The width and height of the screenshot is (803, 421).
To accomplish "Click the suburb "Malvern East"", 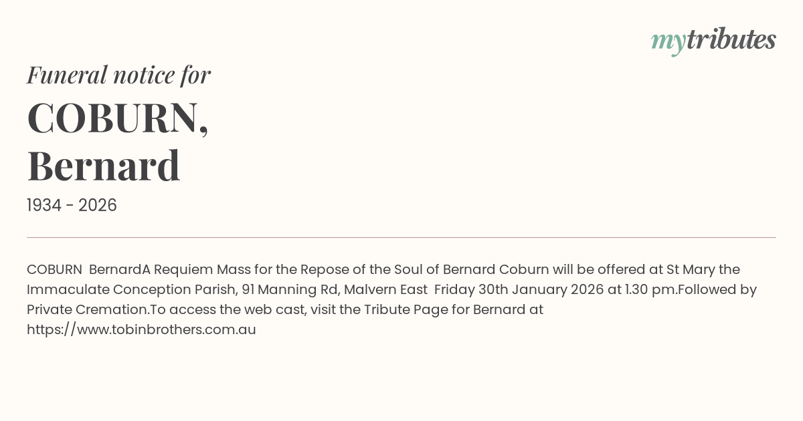I will click(386, 289).
